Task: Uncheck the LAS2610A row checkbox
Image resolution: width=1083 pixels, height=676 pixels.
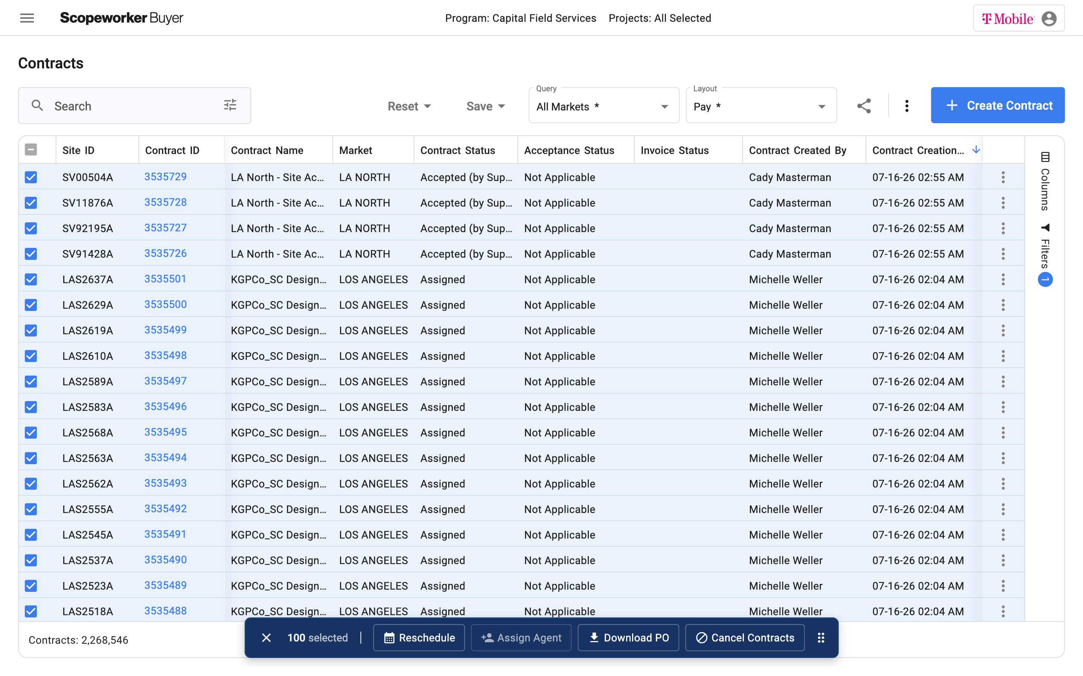Action: click(x=31, y=356)
